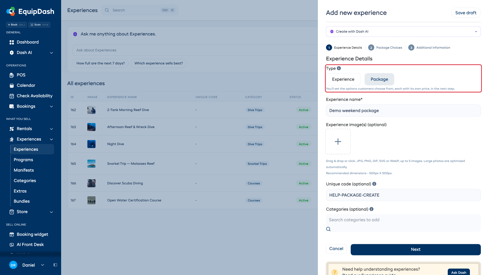Go to the Experience Details step

(x=344, y=48)
